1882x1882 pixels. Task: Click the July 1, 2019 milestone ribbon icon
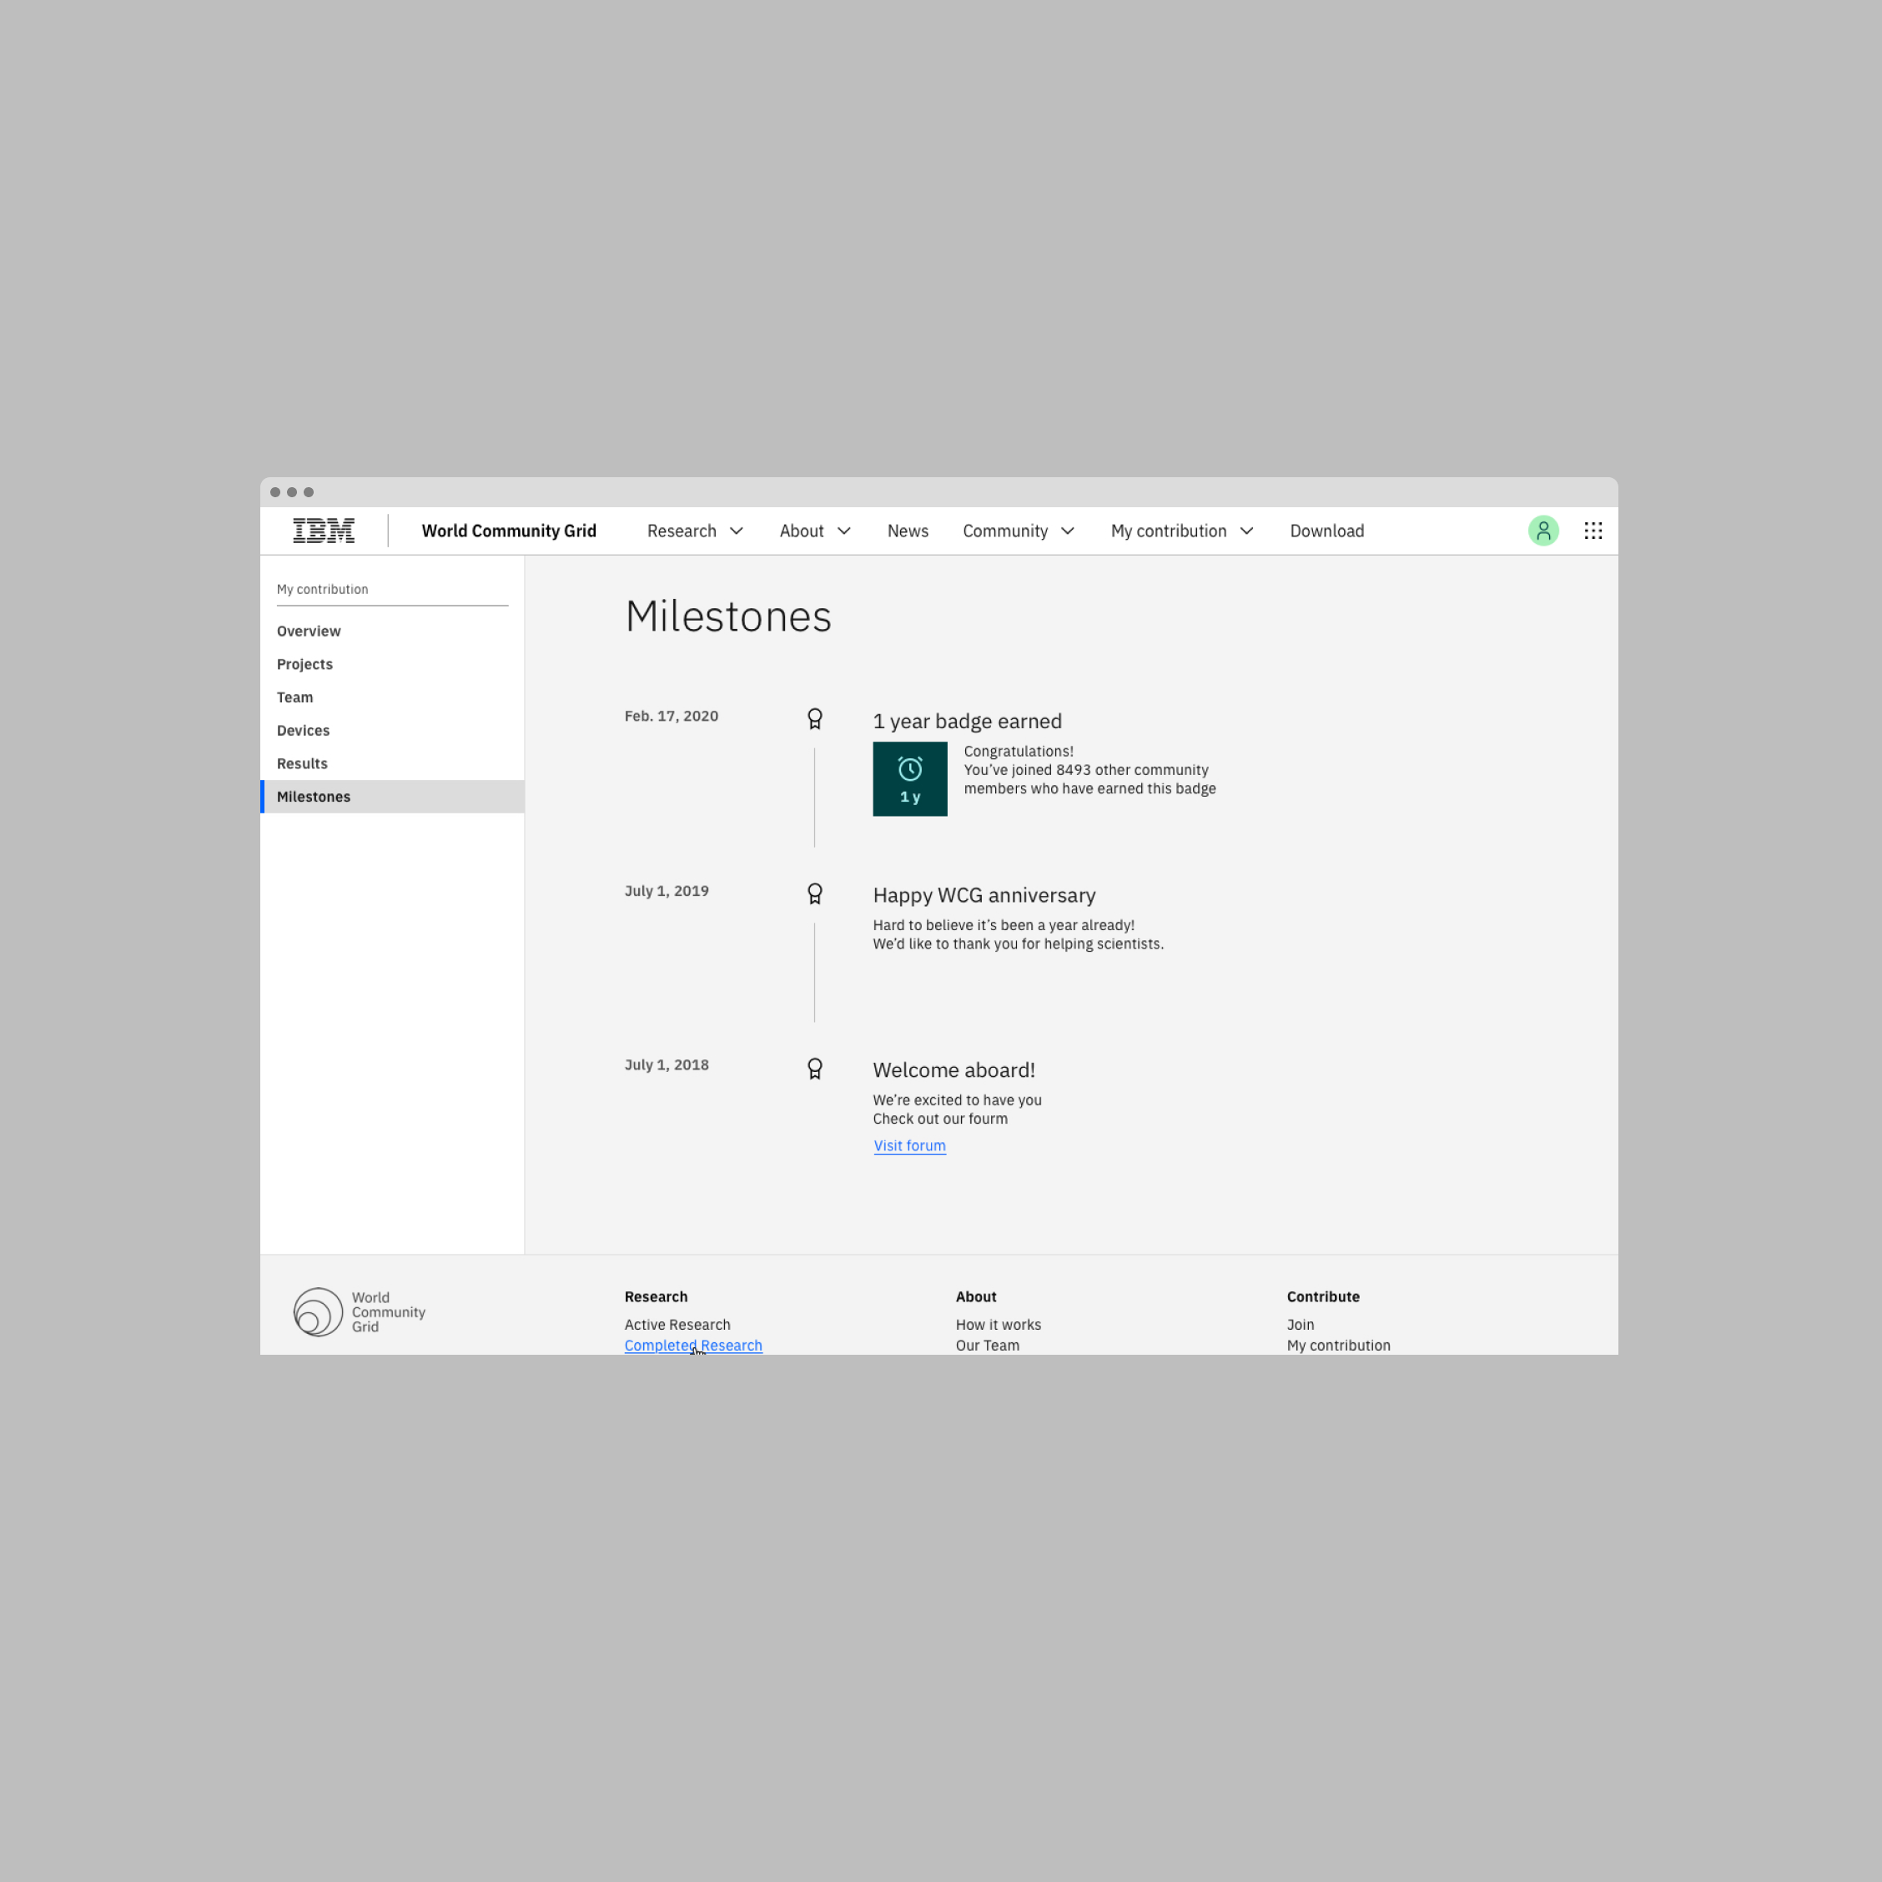pos(814,893)
